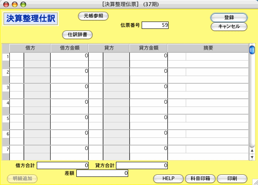Viewport: 258px width, 185px height.
Task: Click the scrollbar up arrow
Action: (x=252, y=150)
